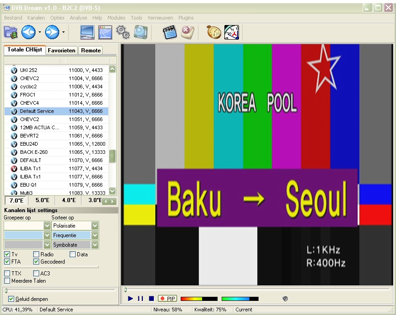Enable the Radio checkbox
The height and width of the screenshot is (315, 396).
click(36, 254)
